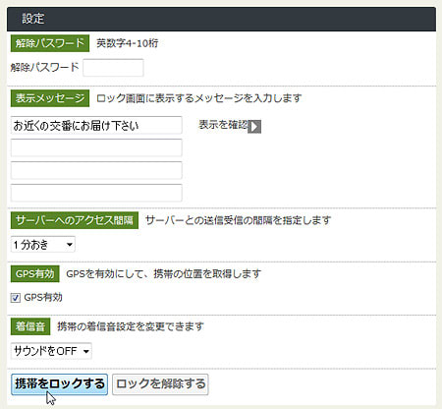Toggle the GPS有効 checkbox
The image size is (442, 409).
pos(16,298)
